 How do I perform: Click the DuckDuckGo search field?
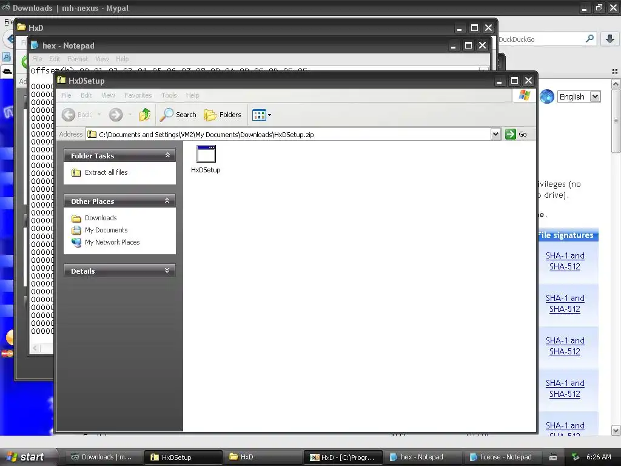(540, 39)
